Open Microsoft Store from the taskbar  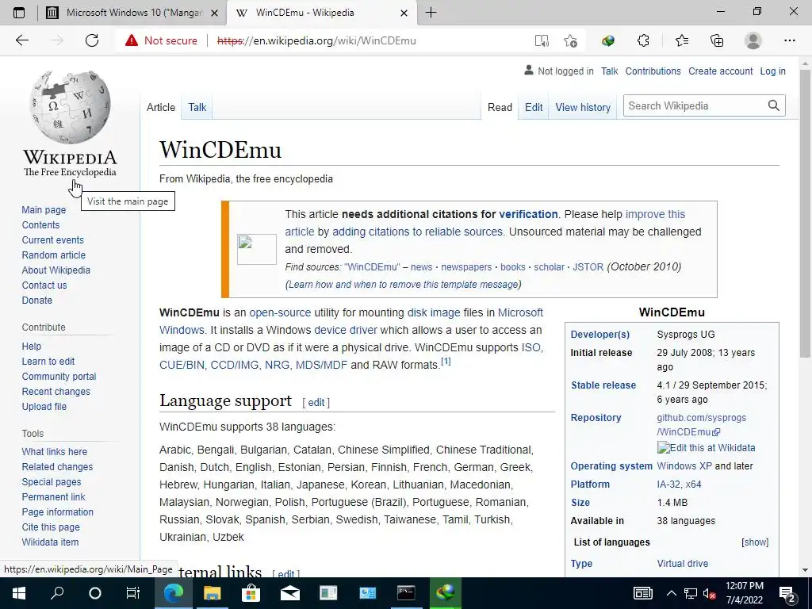(x=251, y=593)
